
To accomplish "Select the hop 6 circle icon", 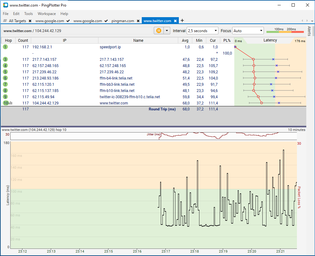I will tap(5, 78).
